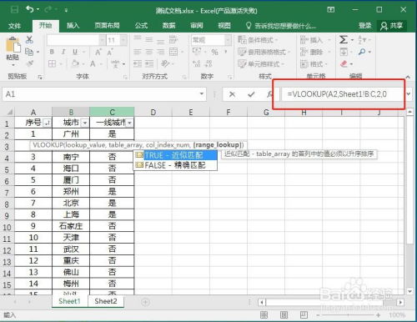Click Insert cells button

(315, 40)
